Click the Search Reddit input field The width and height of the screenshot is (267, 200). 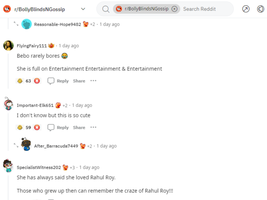(204, 9)
